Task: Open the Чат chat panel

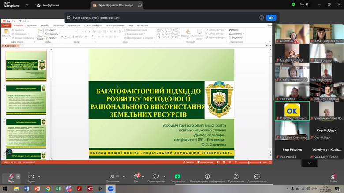Action: 136,176
